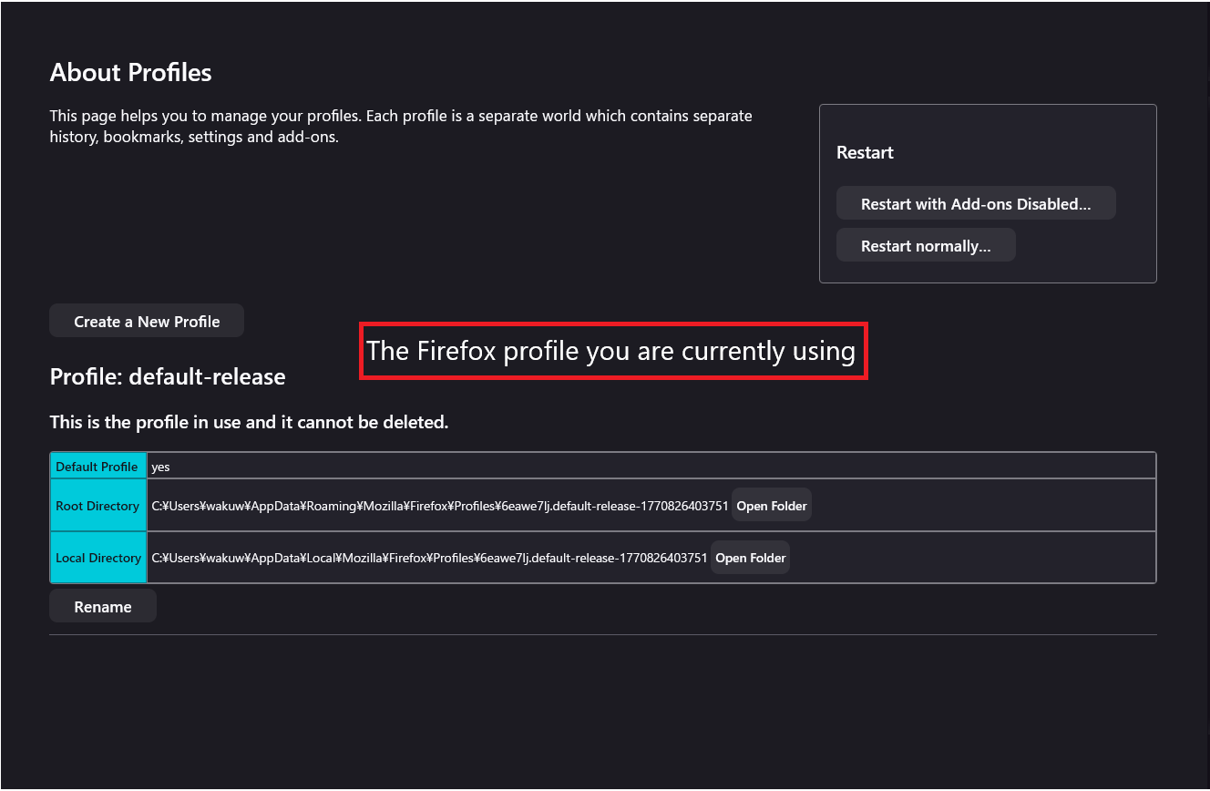The width and height of the screenshot is (1210, 791).
Task: Rename the default-release profile
Action: [103, 607]
